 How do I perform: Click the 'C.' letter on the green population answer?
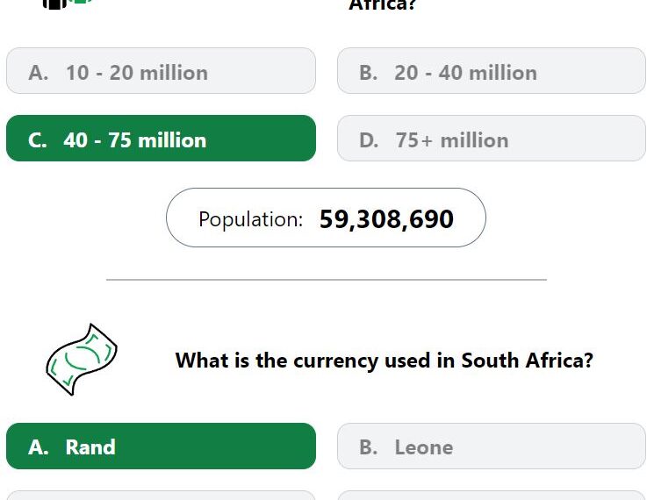tap(38, 140)
